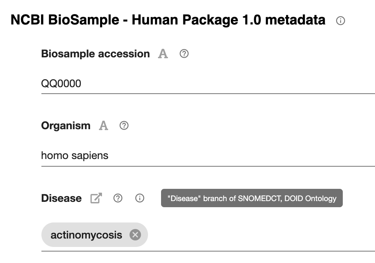Viewport: 375px width, 263px height.
Task: Click the Organism field label
Action: click(66, 126)
